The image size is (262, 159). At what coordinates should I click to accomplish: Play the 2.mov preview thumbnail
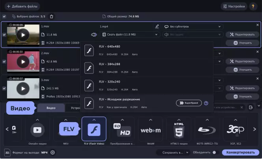23,62
